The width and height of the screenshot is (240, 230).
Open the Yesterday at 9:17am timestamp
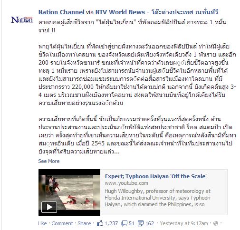coord(184,223)
